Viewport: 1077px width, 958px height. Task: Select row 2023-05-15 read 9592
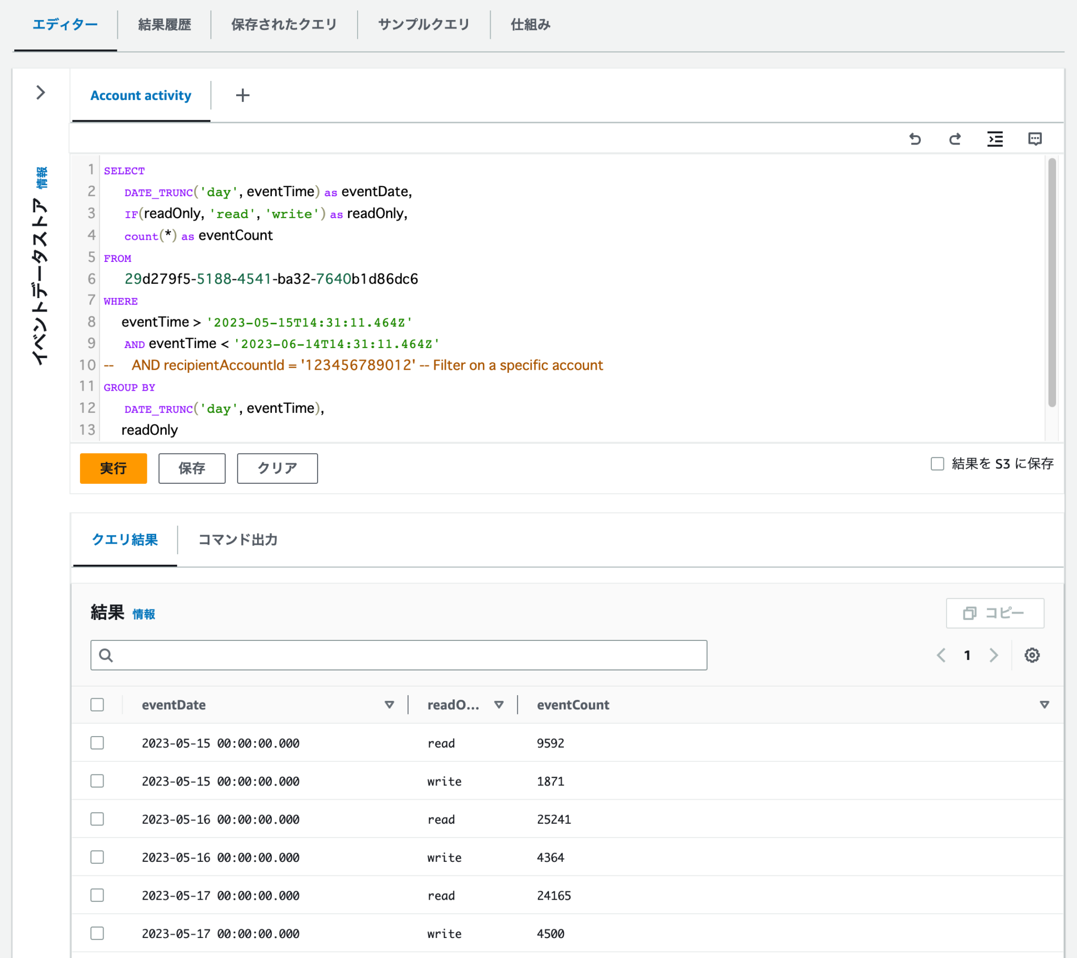(x=97, y=742)
